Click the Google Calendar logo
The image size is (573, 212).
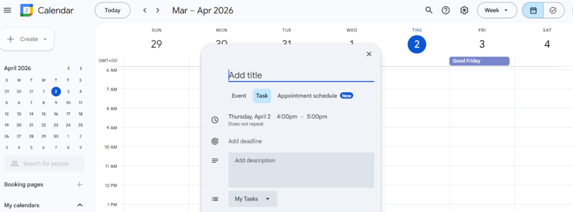tap(26, 10)
